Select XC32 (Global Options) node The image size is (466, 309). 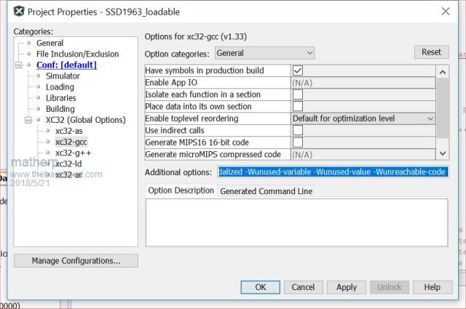(x=86, y=120)
